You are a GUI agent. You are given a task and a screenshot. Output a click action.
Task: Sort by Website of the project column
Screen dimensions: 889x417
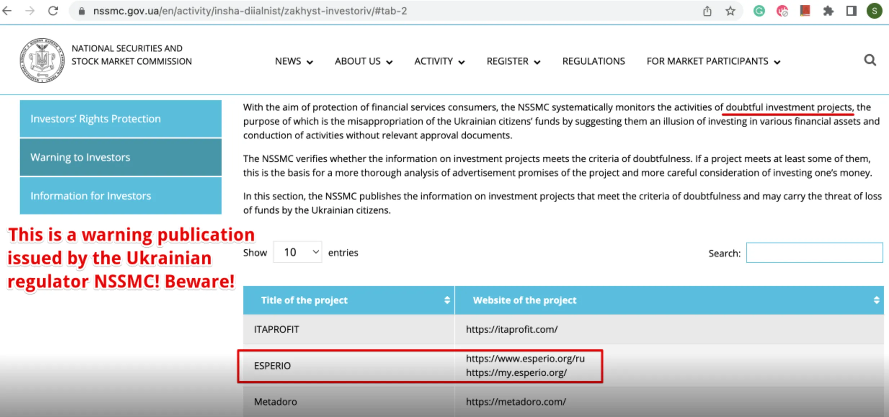click(670, 300)
